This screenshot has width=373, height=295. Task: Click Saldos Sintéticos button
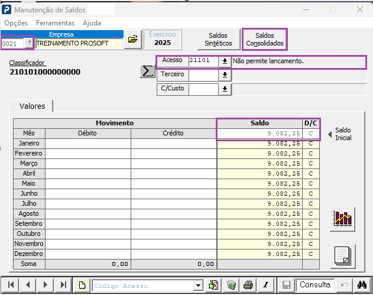tap(218, 40)
